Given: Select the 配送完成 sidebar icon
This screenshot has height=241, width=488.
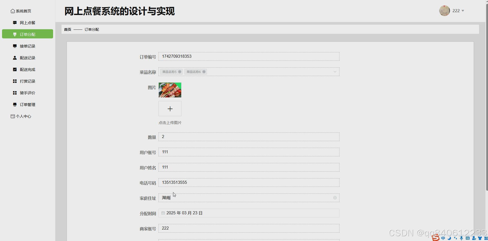Looking at the screenshot, I should tap(15, 69).
